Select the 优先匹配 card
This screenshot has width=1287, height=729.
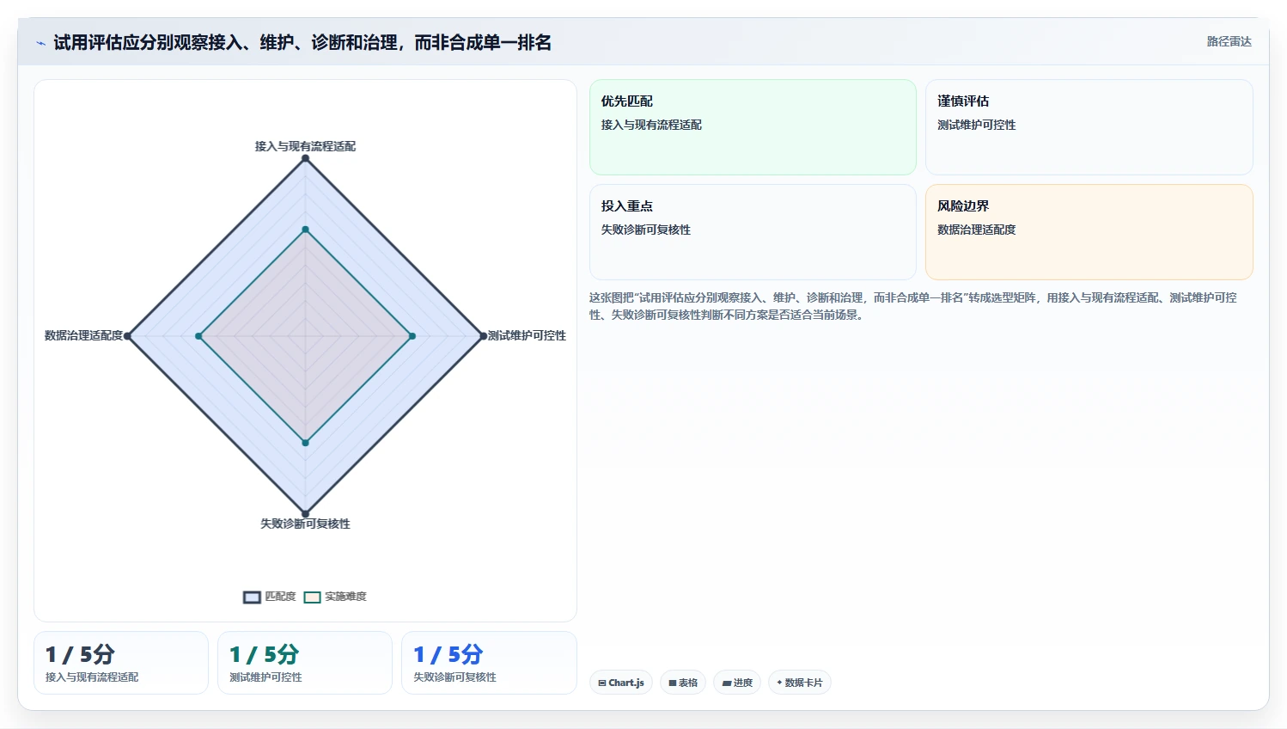(x=753, y=127)
